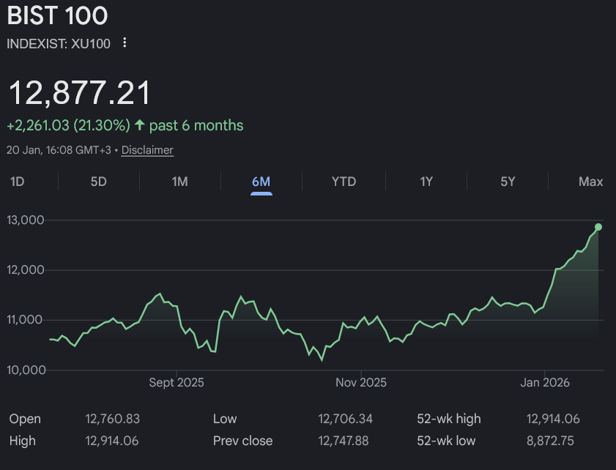The height and width of the screenshot is (470, 616).
Task: Click the Prev close value 12,747.88
Action: [344, 441]
